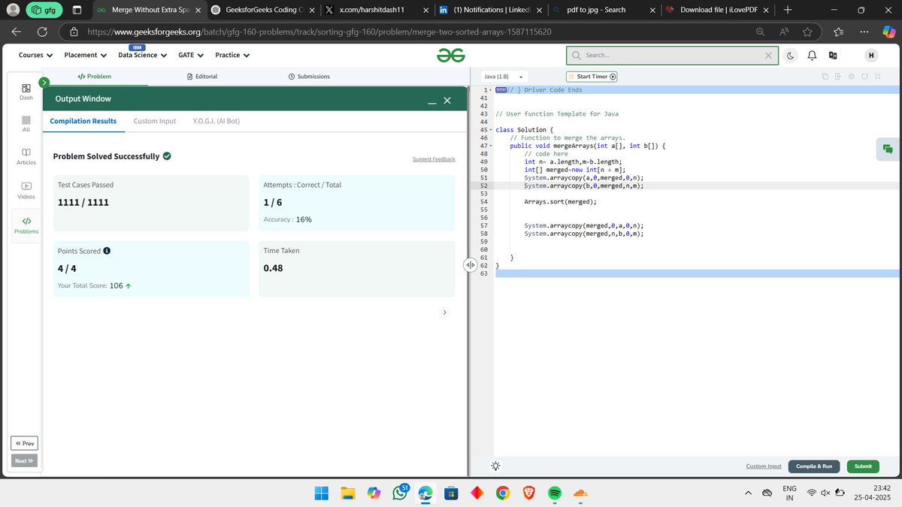This screenshot has width=902, height=507.
Task: Click Compile & Run
Action: click(814, 466)
